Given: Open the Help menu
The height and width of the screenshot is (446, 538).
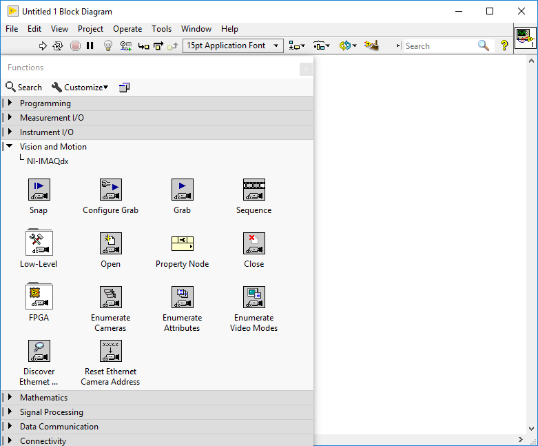Looking at the screenshot, I should coord(229,29).
